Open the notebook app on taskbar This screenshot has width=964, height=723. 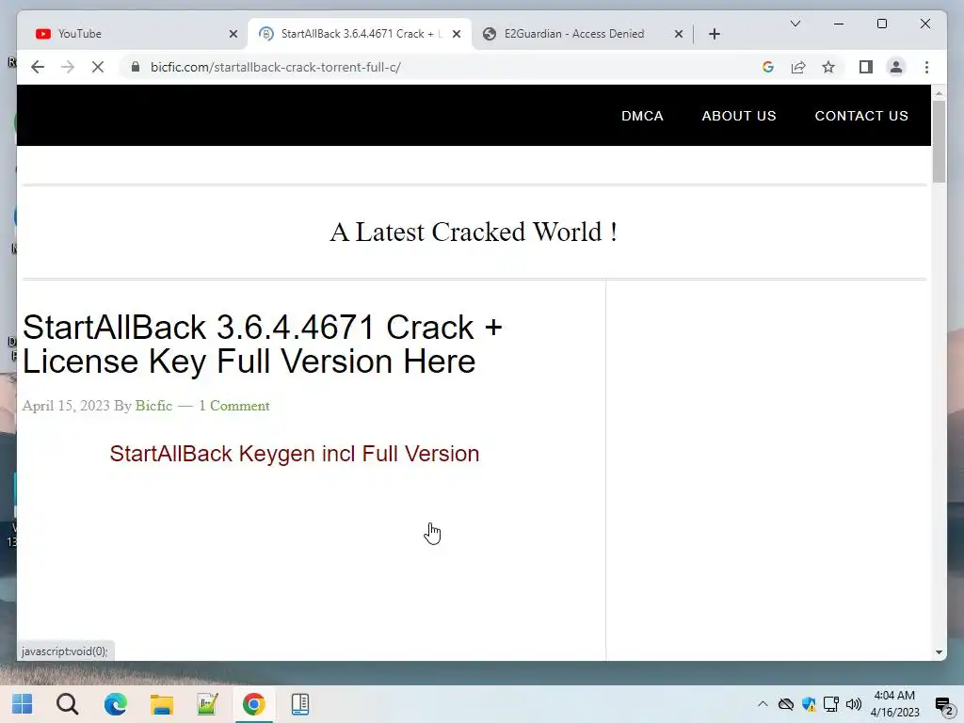300,704
